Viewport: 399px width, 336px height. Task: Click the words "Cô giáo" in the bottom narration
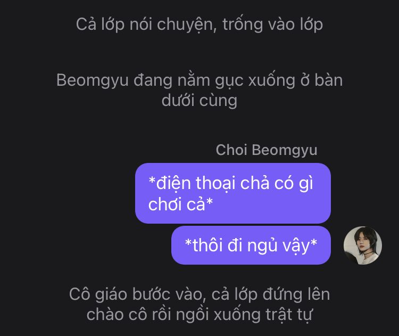98,295
